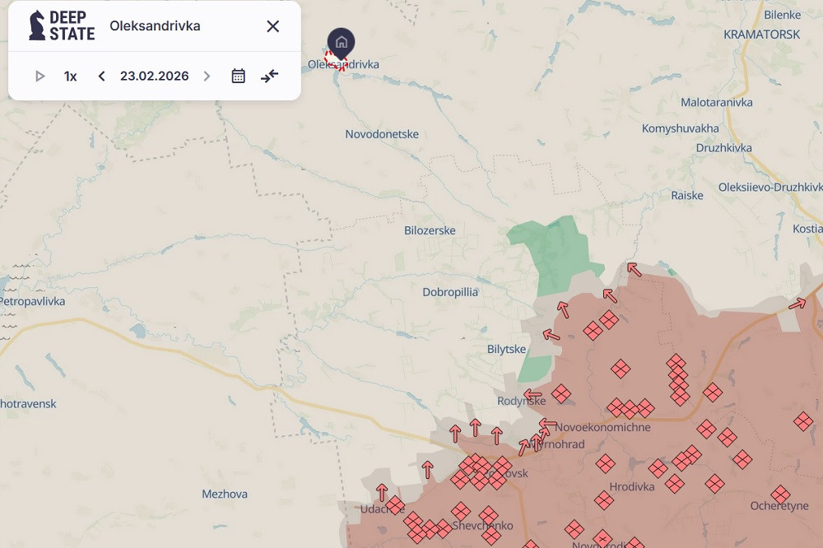Click the compare arrows icon
This screenshot has width=823, height=548.
click(x=270, y=77)
